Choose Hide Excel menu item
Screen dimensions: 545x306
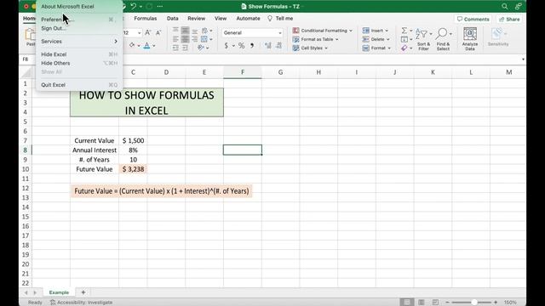[79, 54]
